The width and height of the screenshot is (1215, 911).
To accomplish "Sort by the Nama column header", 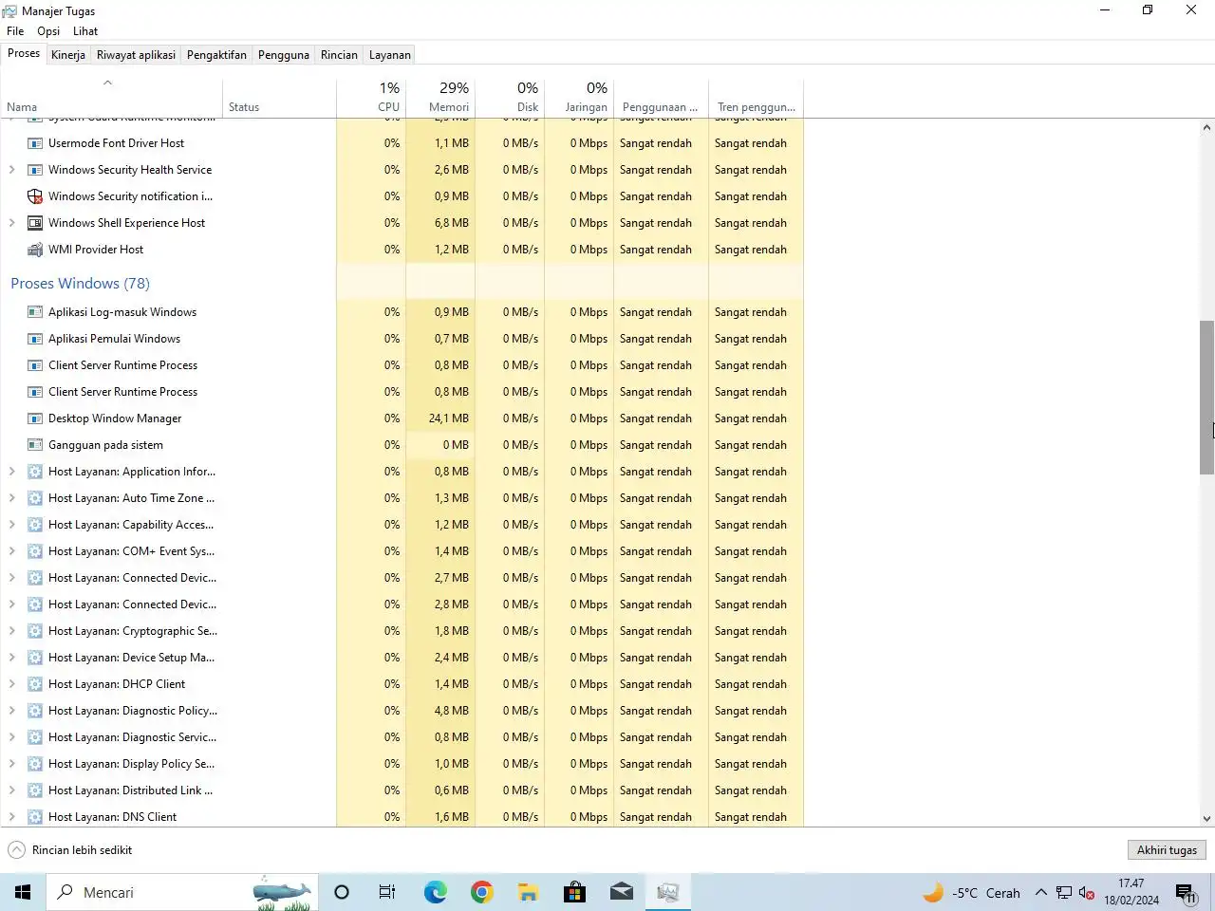I will 111,97.
